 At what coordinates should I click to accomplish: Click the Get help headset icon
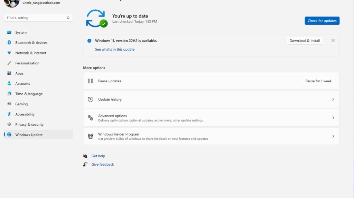coord(85,156)
